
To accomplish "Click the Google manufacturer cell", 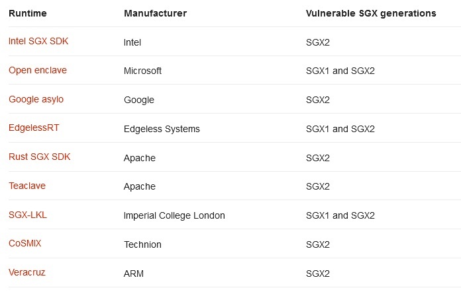I will pyautogui.click(x=139, y=100).
